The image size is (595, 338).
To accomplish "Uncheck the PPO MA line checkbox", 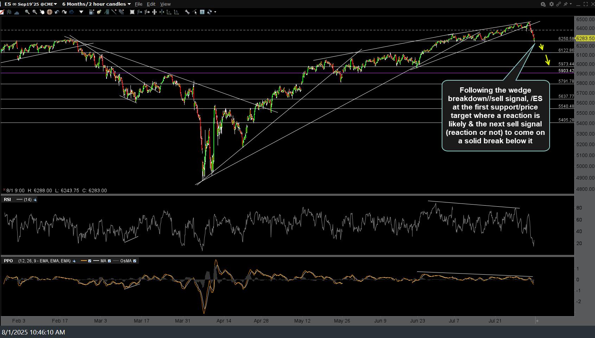I will [x=109, y=261].
